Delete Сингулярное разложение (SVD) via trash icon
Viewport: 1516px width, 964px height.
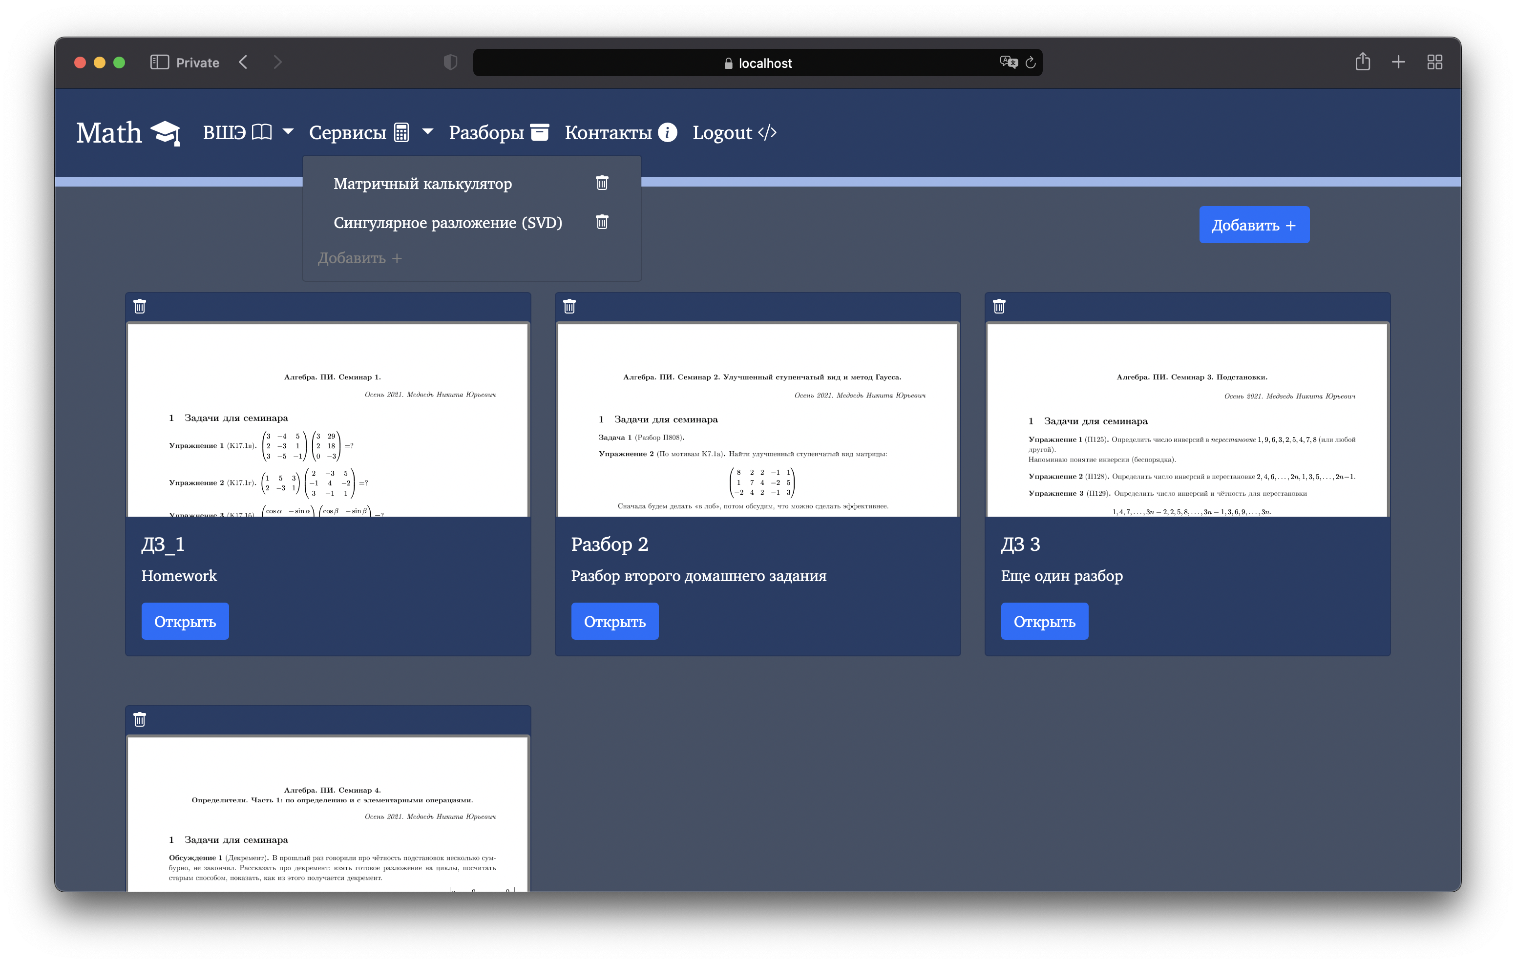tap(602, 222)
